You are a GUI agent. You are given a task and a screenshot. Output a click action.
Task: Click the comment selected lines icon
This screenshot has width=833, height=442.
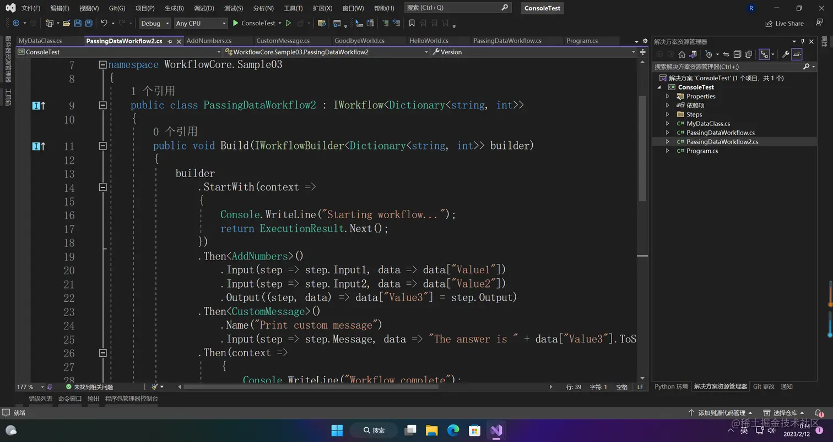click(x=385, y=23)
